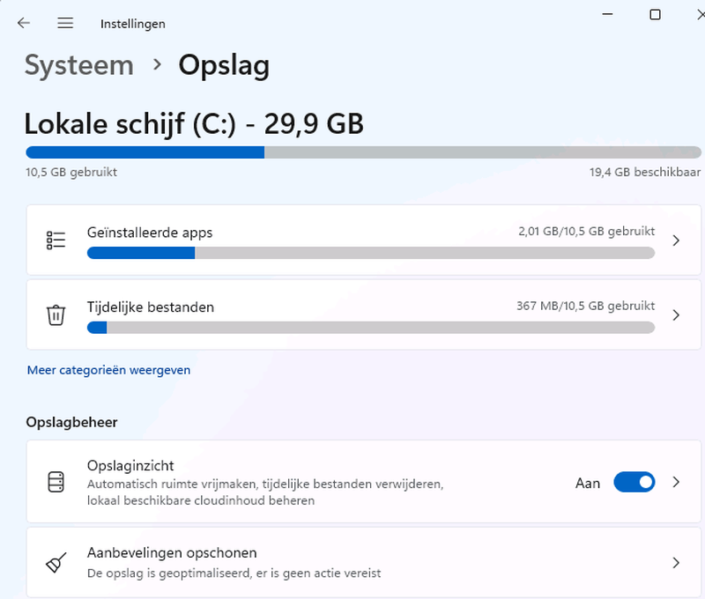Expand Geïnstalleerde apps with its chevron
The height and width of the screenshot is (599, 705).
pyautogui.click(x=676, y=240)
